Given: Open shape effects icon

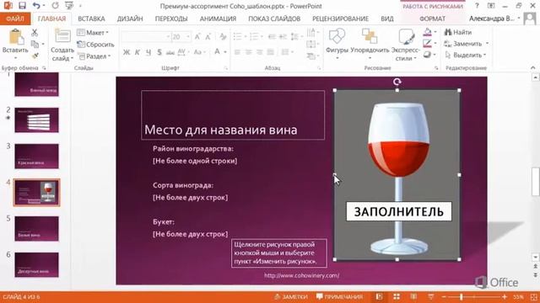Looking at the screenshot, I should coord(428,55).
